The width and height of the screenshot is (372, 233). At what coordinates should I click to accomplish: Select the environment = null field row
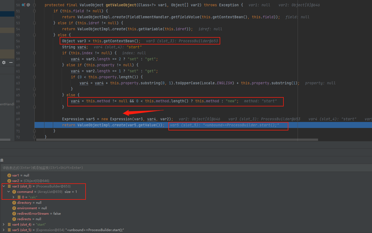point(186,208)
